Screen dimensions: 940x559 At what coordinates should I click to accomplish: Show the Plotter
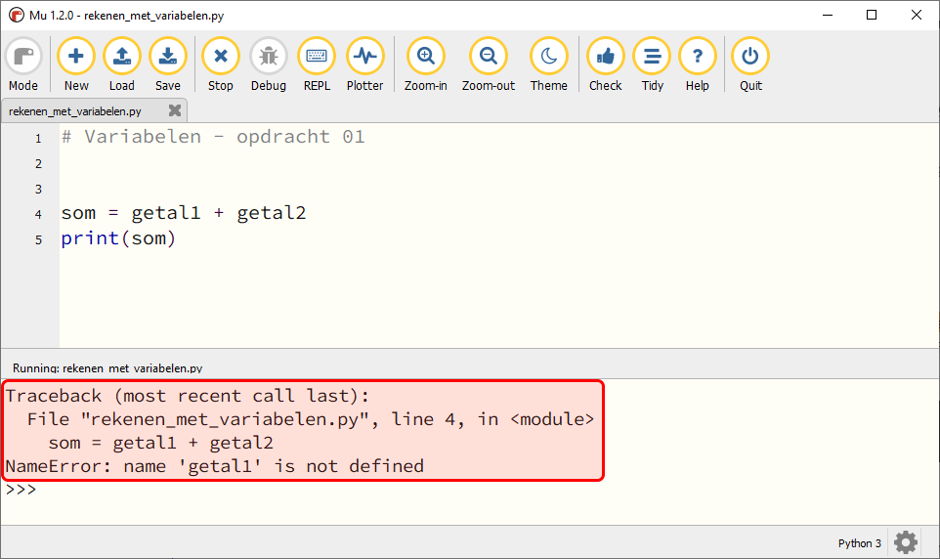tap(364, 64)
